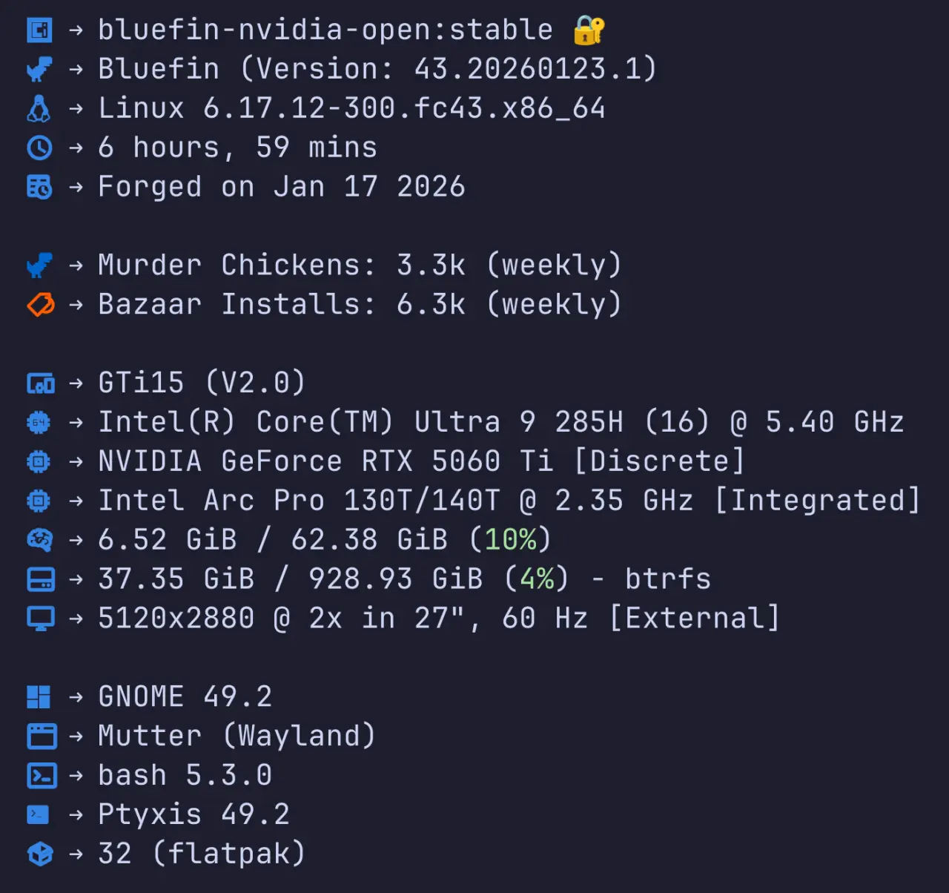Click the 64-bit CPU chip icon
Viewport: 949px width, 893px height.
pyautogui.click(x=39, y=423)
